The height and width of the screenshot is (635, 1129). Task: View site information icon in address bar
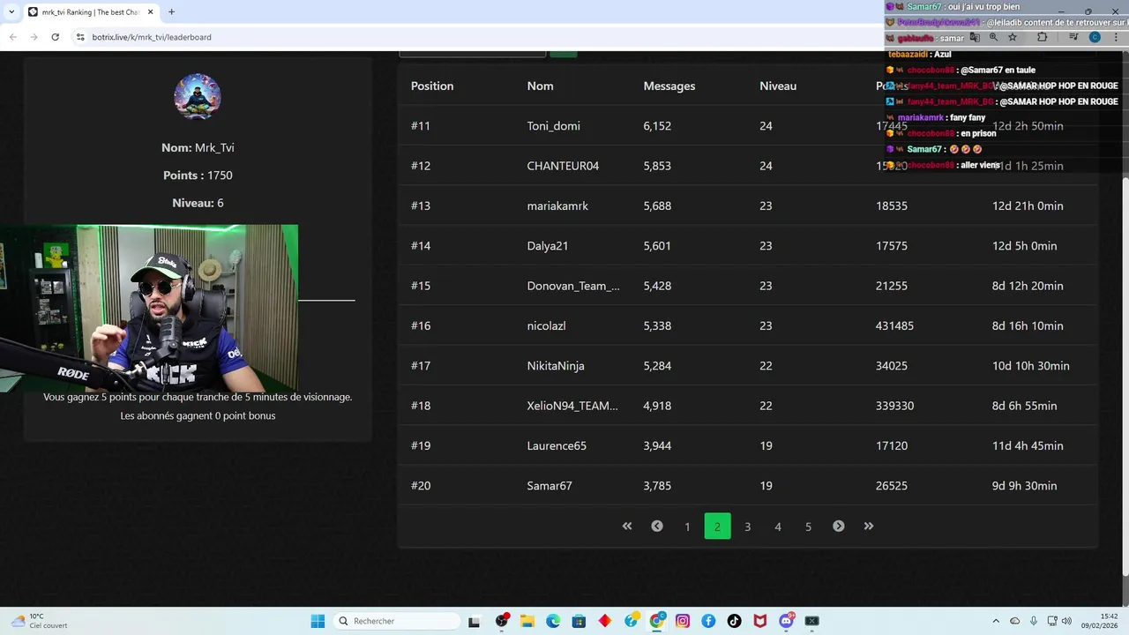pyautogui.click(x=80, y=37)
